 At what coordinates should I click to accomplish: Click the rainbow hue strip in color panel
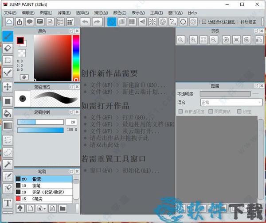tap(76, 56)
